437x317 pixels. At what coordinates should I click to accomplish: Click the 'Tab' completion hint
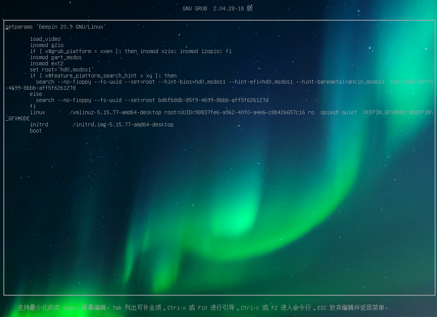coord(117,308)
